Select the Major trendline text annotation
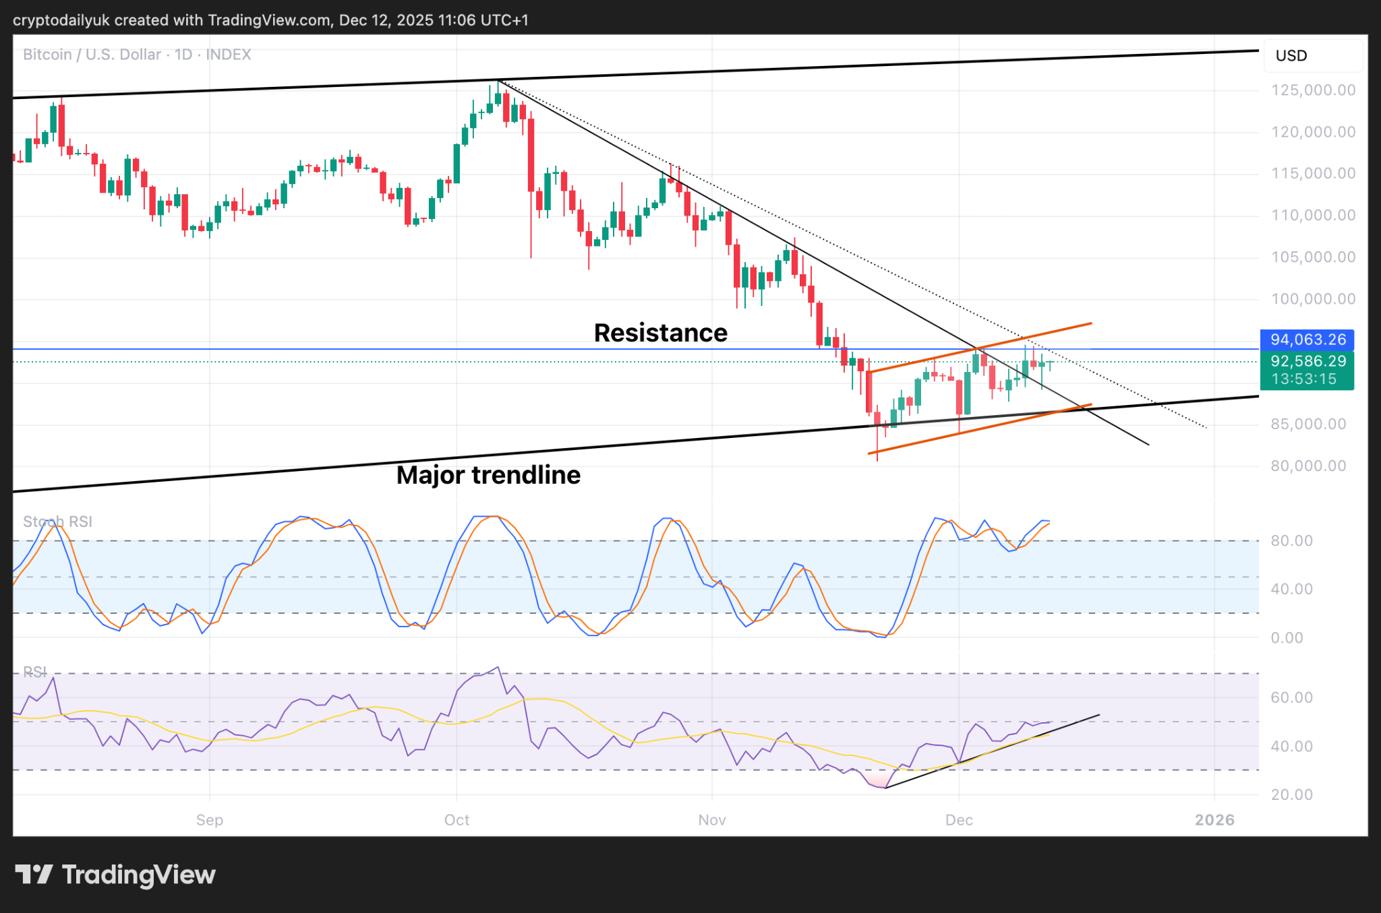The image size is (1381, 913). point(488,475)
